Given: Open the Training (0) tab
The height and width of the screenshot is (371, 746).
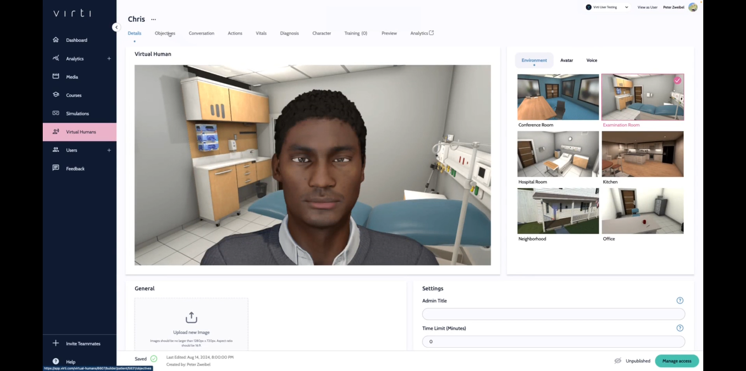Looking at the screenshot, I should pos(356,33).
